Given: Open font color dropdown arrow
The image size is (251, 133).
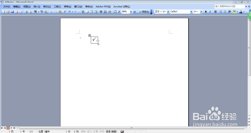Looking at the screenshot, I should click(x=244, y=12).
